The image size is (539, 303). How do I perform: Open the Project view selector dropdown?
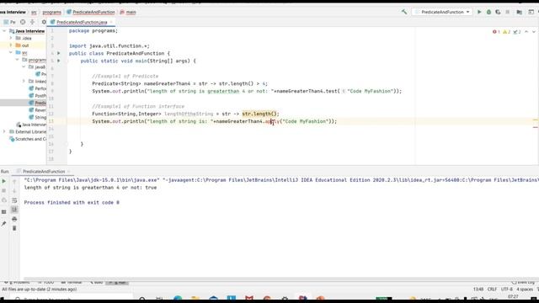9,22
